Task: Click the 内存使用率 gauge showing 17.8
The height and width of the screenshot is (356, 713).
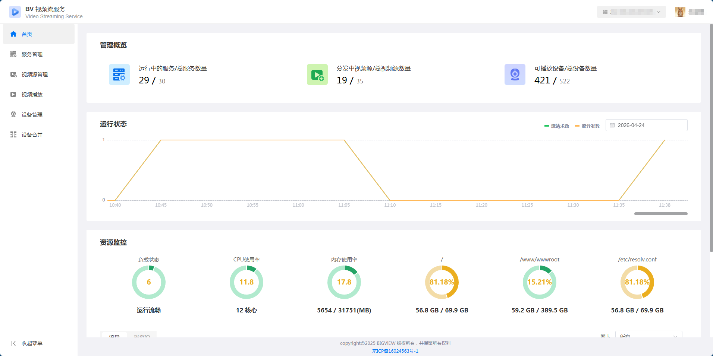Action: click(x=344, y=282)
